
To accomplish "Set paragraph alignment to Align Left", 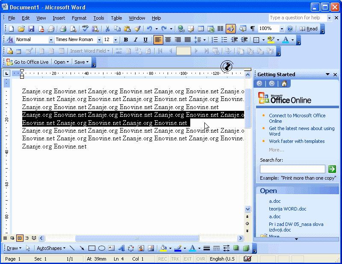I will (x=158, y=39).
